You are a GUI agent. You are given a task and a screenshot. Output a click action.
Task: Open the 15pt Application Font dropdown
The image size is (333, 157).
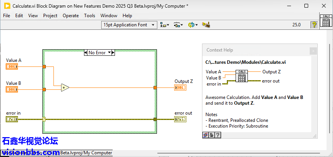[x=129, y=25]
